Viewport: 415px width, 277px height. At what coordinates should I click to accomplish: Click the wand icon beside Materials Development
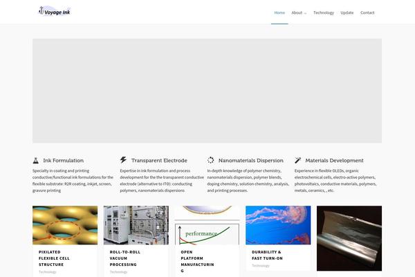pos(297,160)
